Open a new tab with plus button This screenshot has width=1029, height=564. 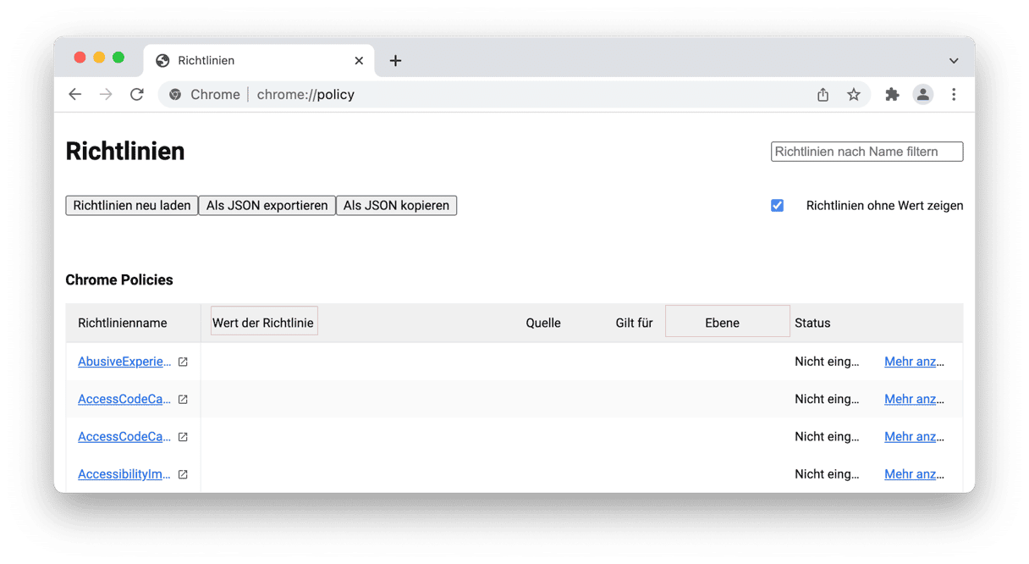pyautogui.click(x=395, y=61)
